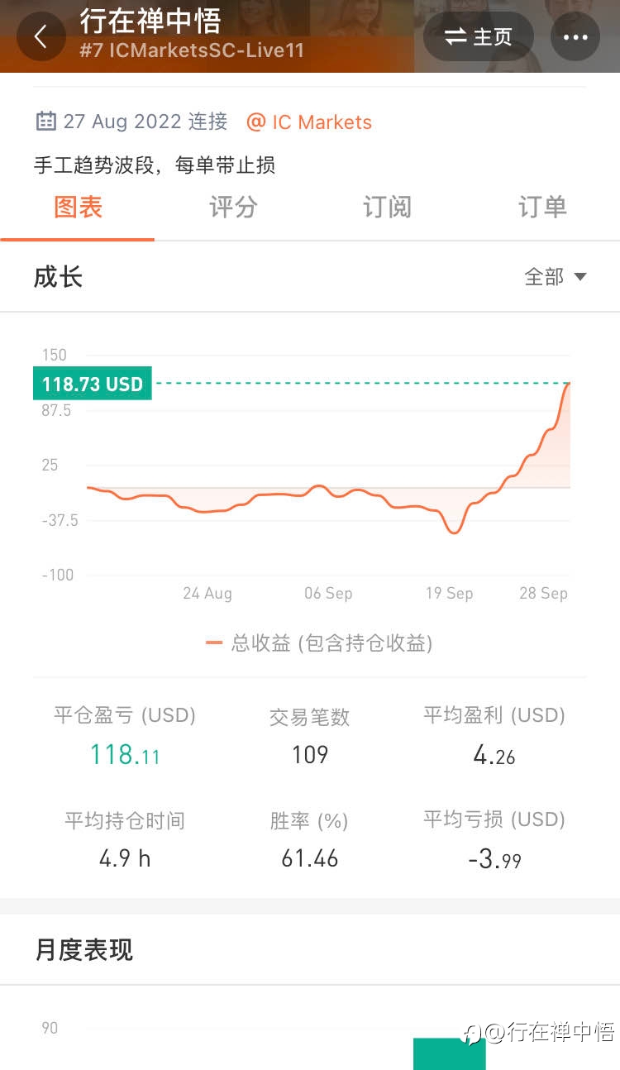Tap the 胜率 61.46 statistic

tap(309, 858)
